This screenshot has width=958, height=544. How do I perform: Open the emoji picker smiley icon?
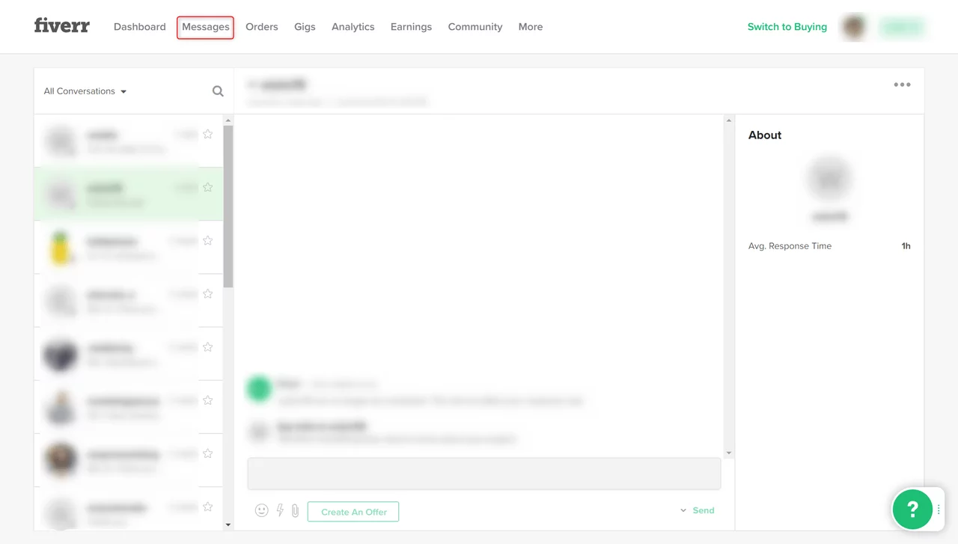click(x=261, y=510)
